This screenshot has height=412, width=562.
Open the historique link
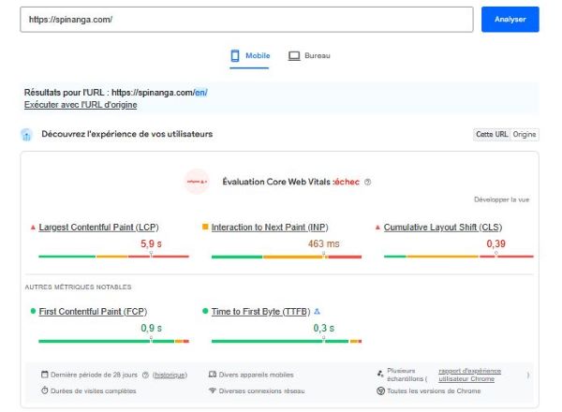pos(170,375)
